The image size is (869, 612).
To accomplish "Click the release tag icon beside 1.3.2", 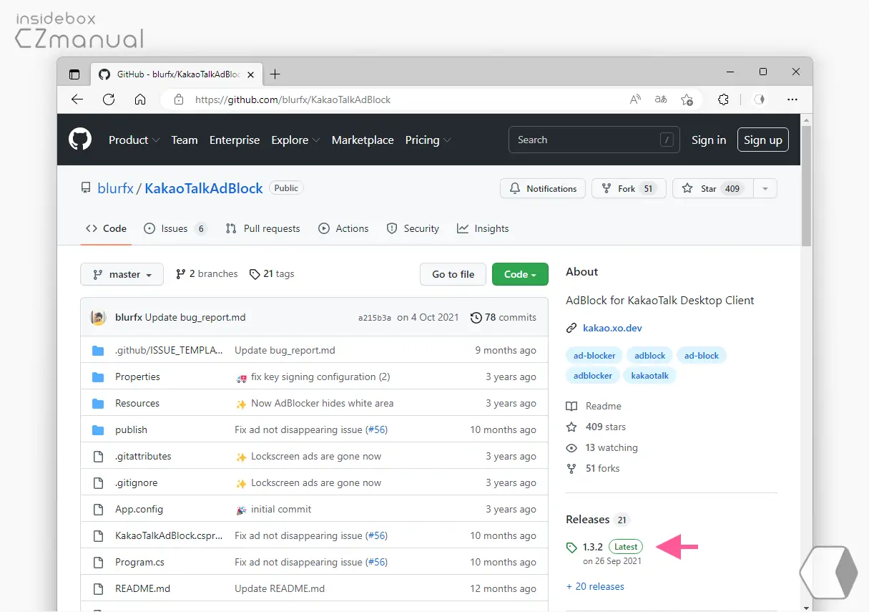I will tap(571, 548).
